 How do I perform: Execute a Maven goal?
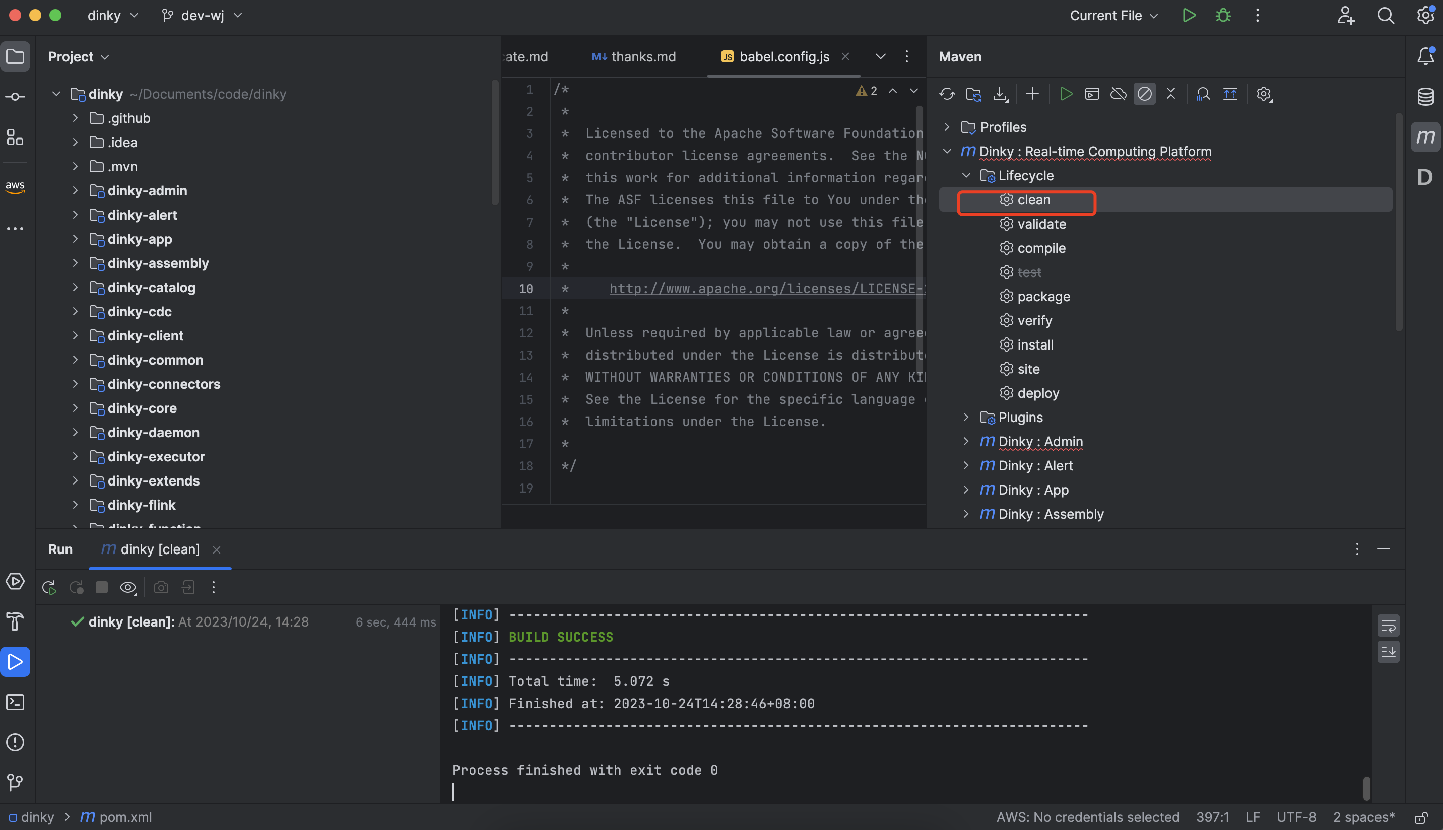pyautogui.click(x=1092, y=94)
